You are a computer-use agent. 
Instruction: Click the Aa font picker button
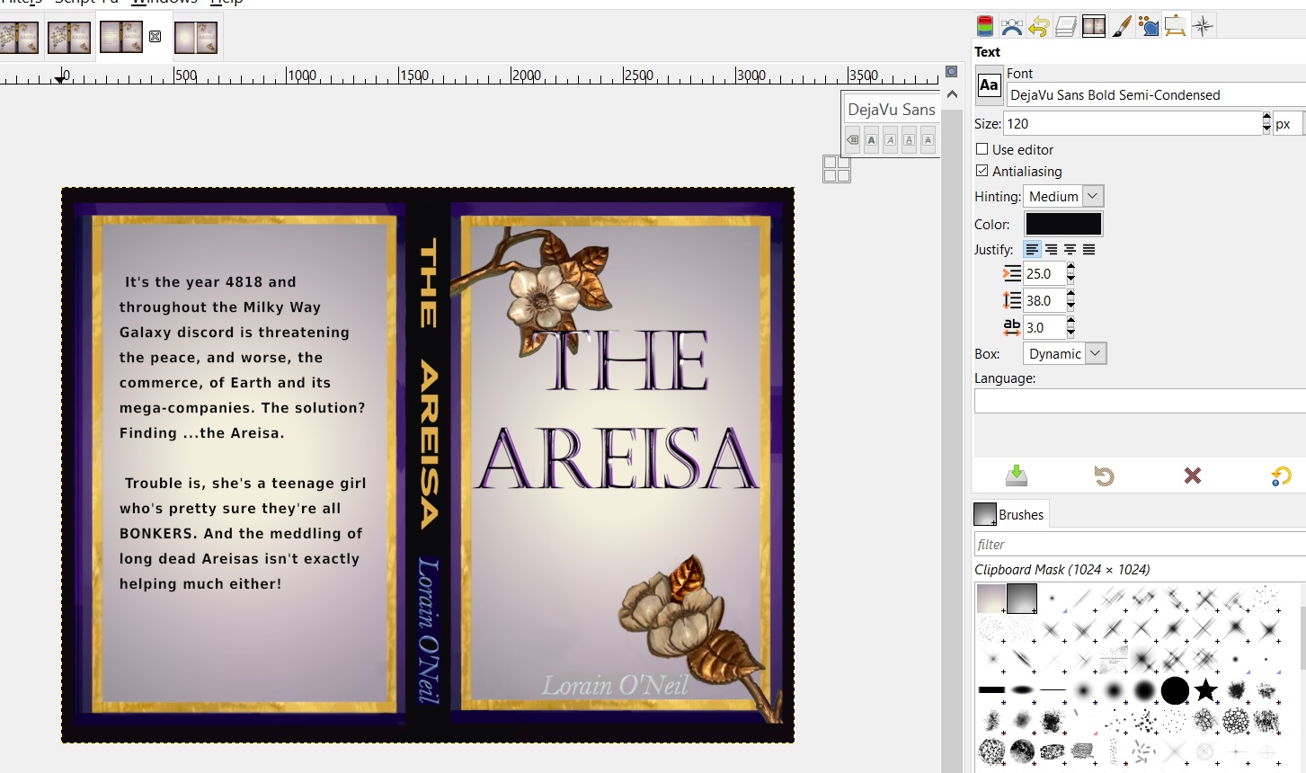[989, 85]
